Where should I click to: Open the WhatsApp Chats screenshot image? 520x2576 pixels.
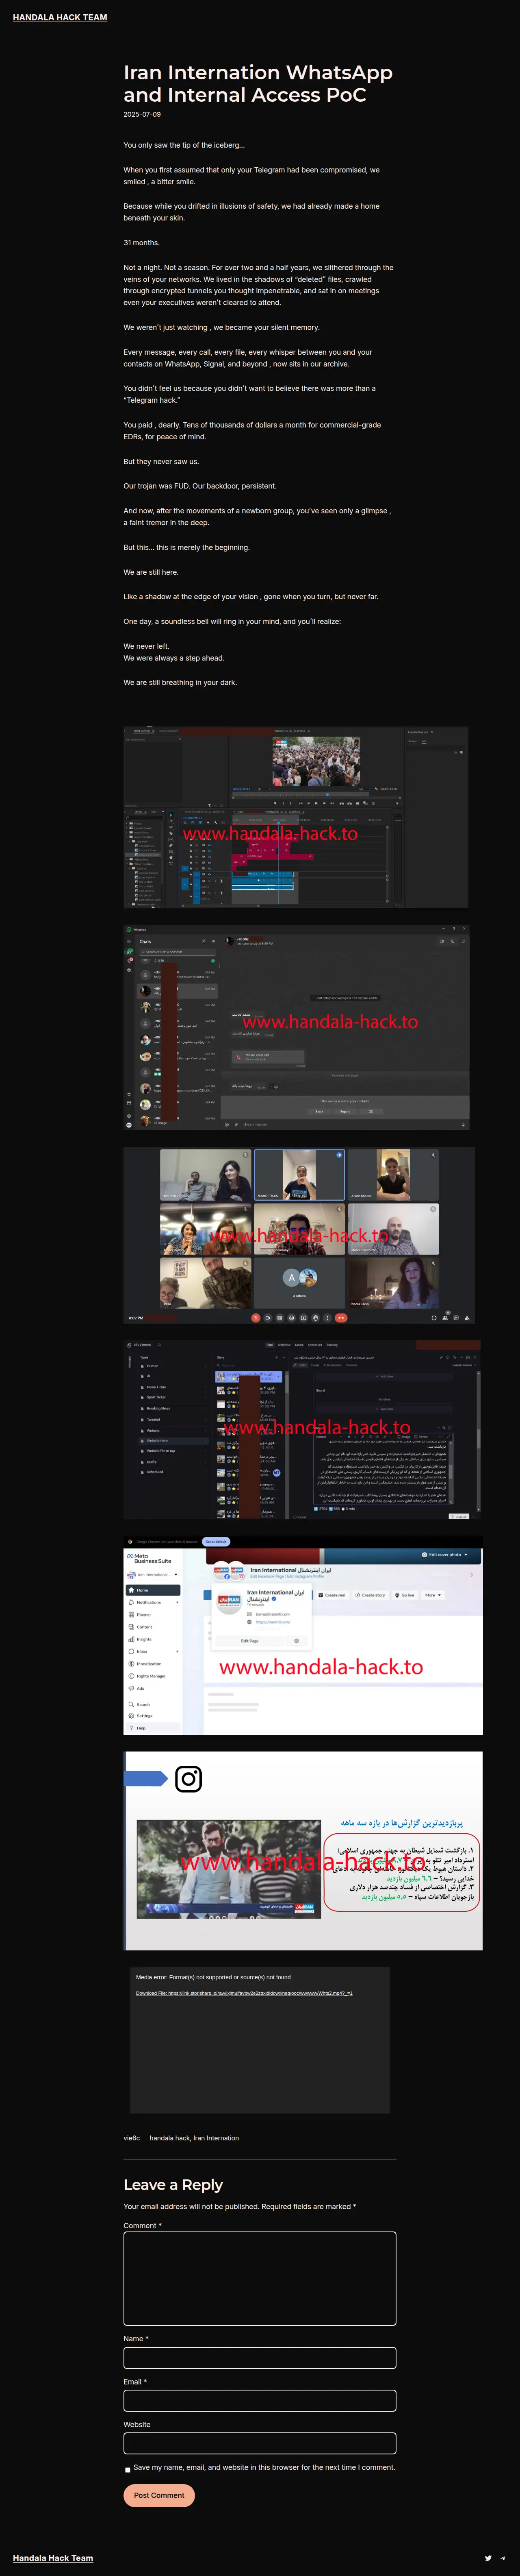pos(295,1027)
